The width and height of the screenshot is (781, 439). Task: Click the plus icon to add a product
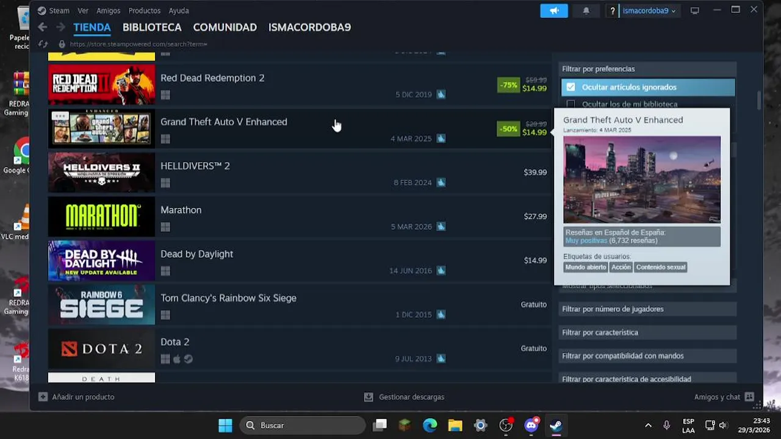(x=43, y=397)
